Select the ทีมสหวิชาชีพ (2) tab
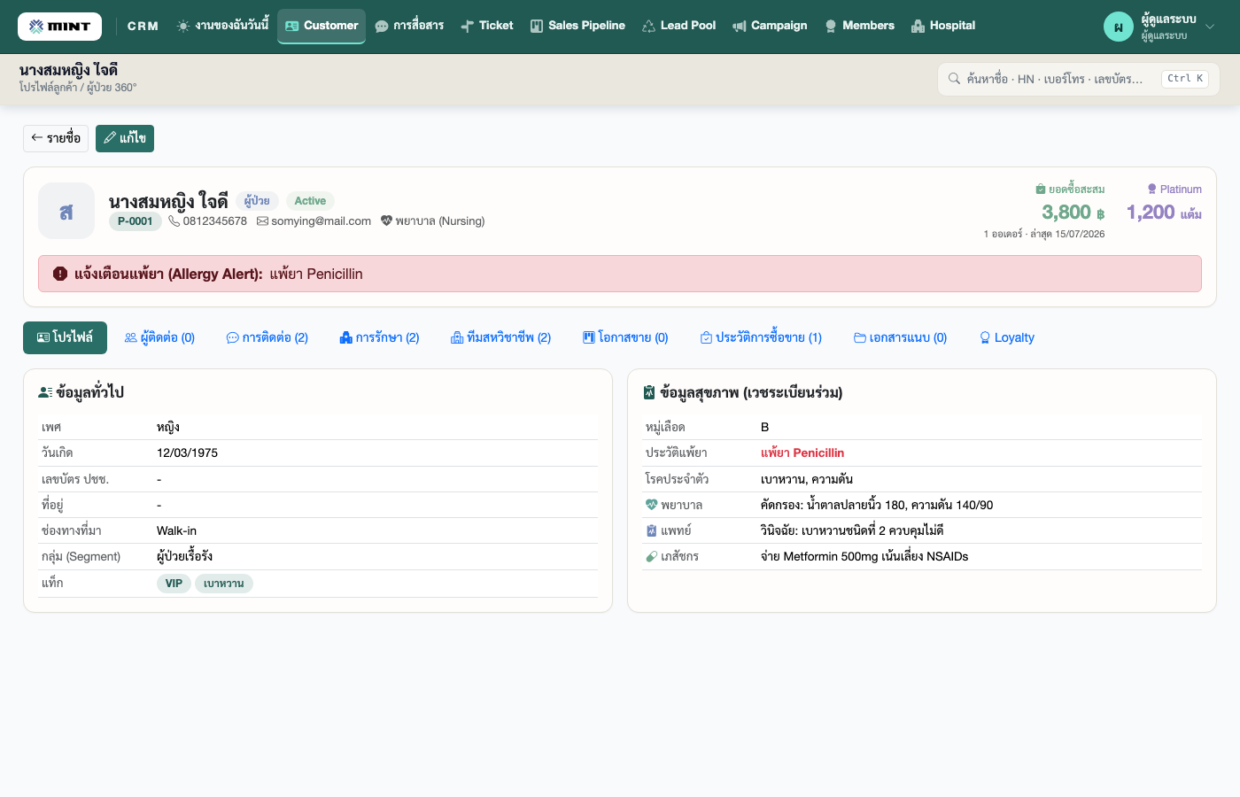 (x=500, y=337)
